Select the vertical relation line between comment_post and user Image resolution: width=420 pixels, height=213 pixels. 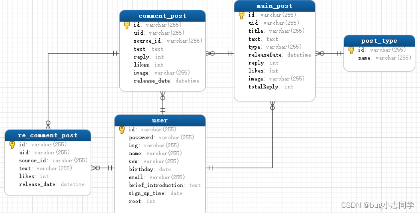(163, 103)
